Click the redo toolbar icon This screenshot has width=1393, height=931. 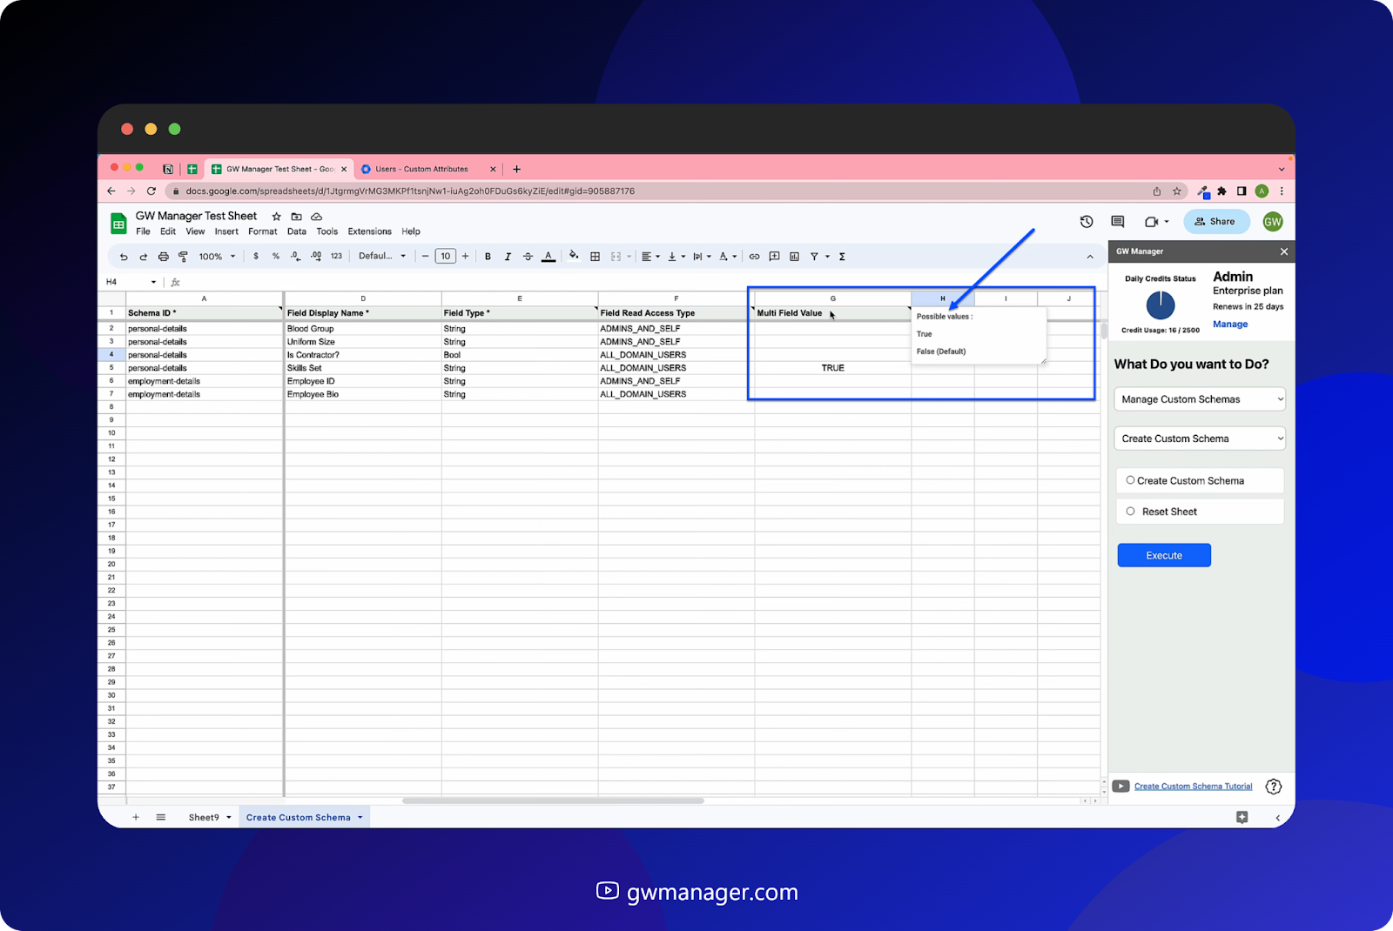coord(143,257)
